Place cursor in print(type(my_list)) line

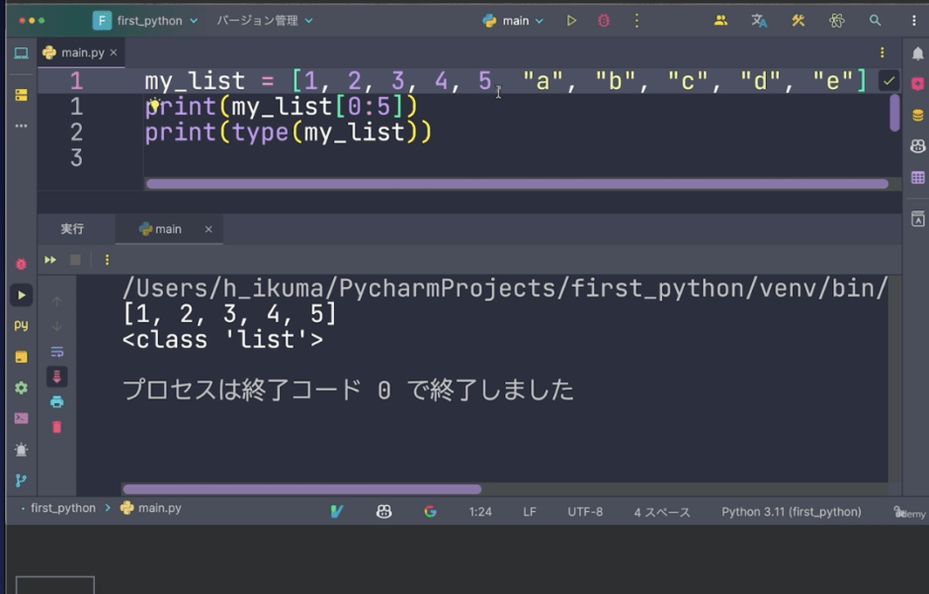pos(289,132)
